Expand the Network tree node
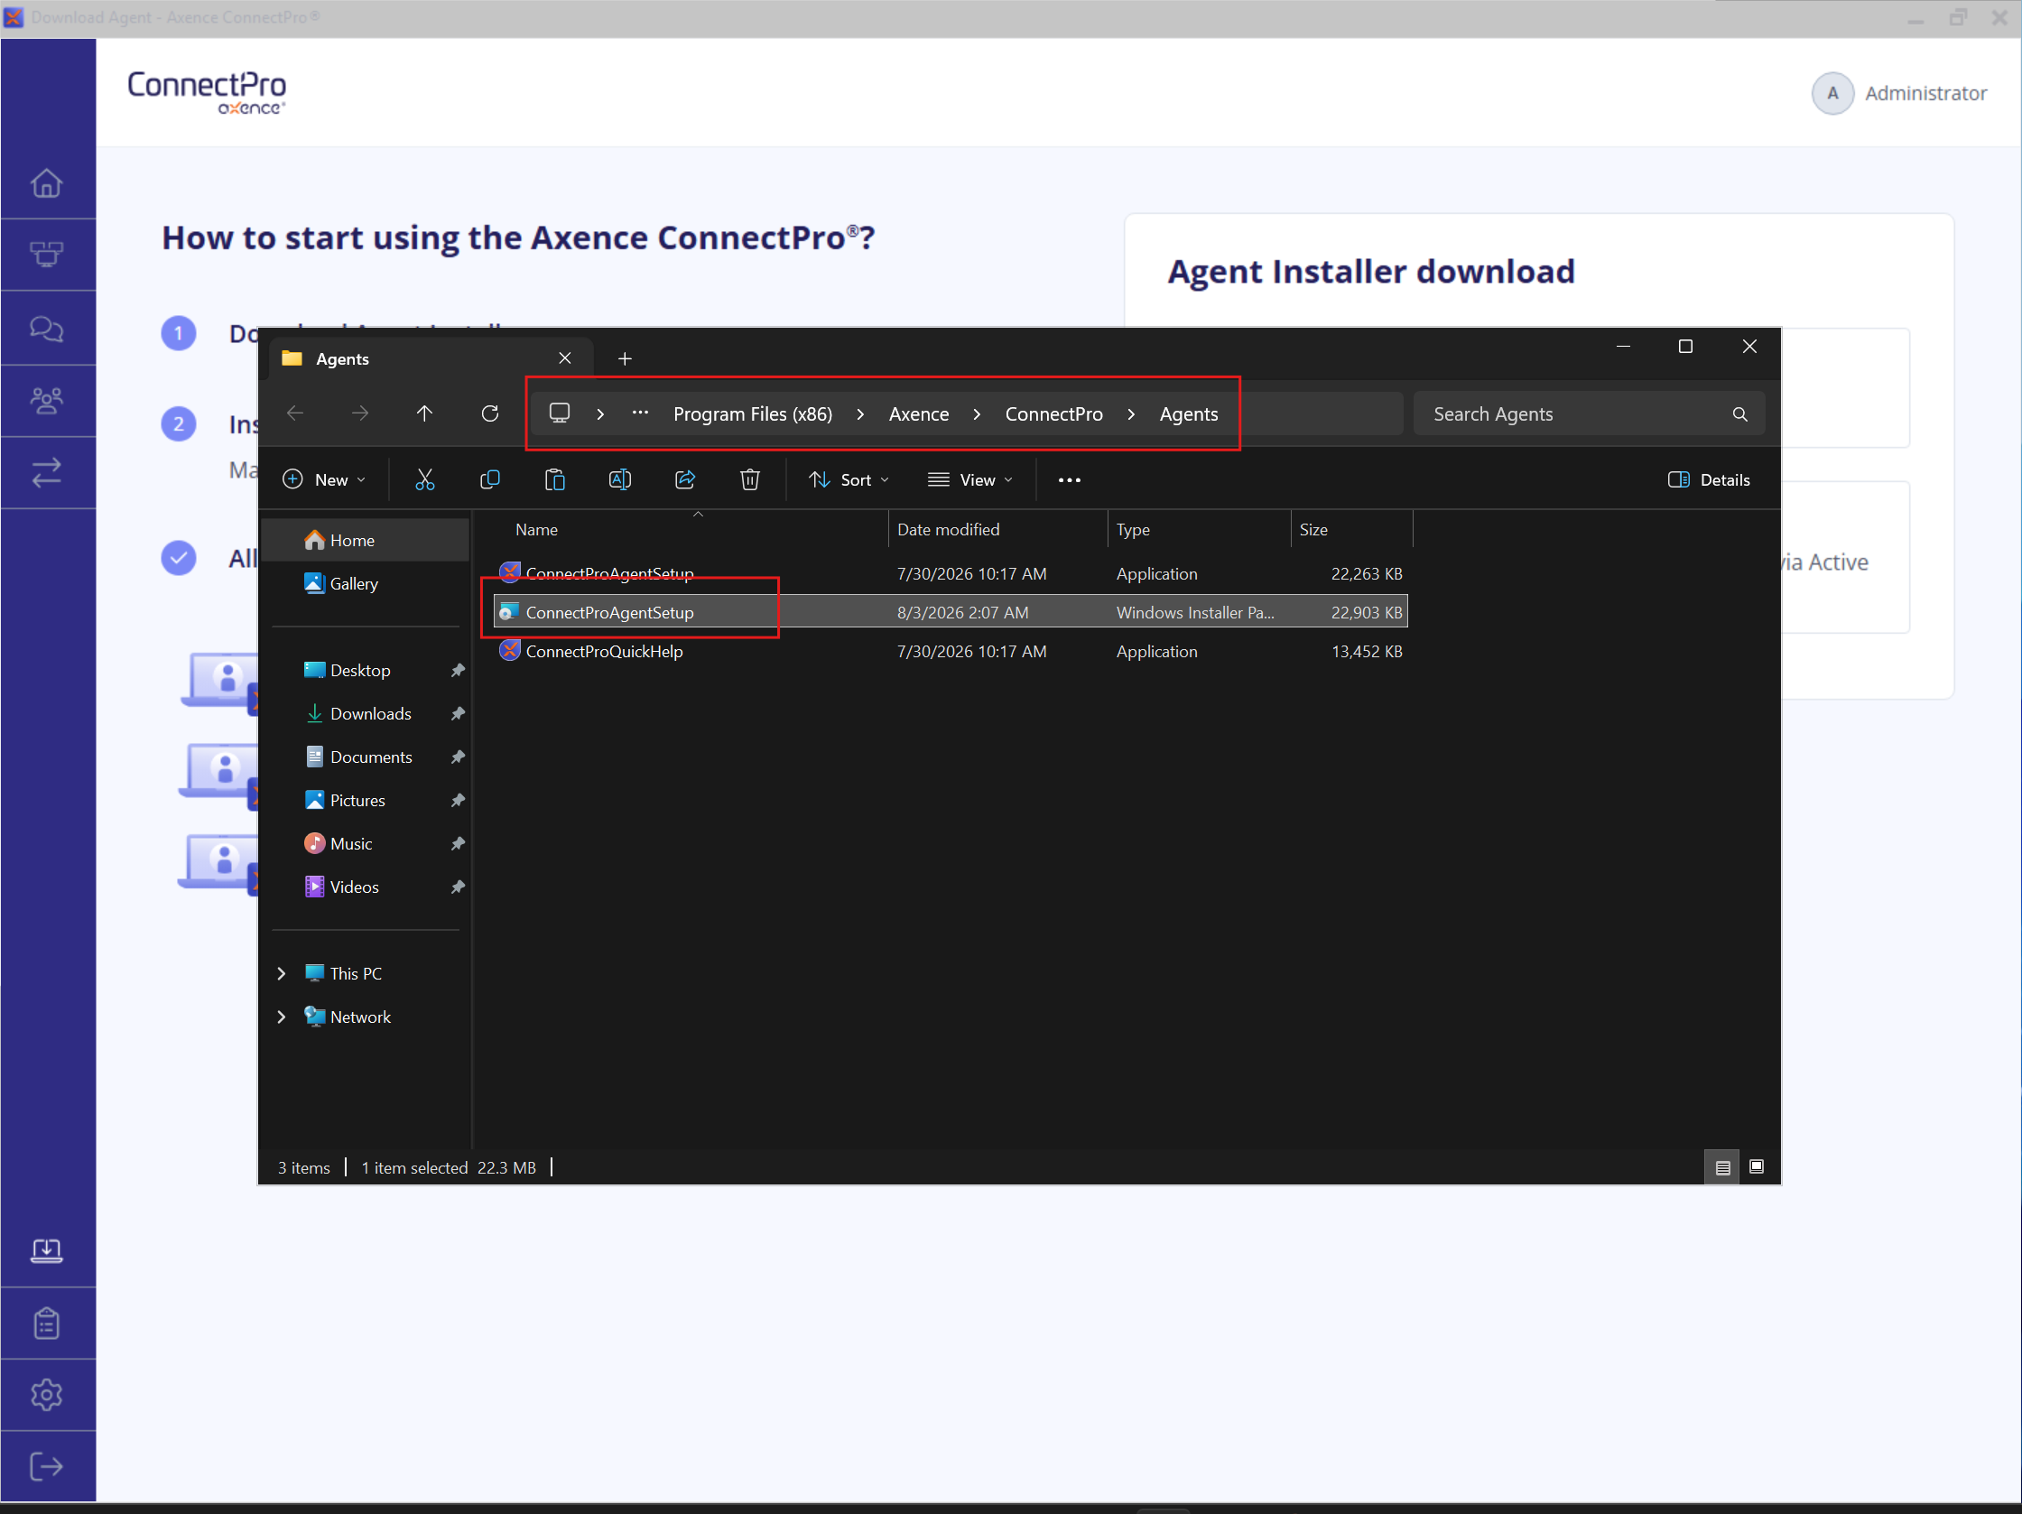Viewport: 2022px width, 1514px height. point(282,1017)
